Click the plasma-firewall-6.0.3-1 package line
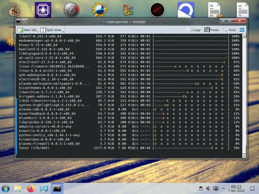The image size is (259, 194). pos(129,143)
